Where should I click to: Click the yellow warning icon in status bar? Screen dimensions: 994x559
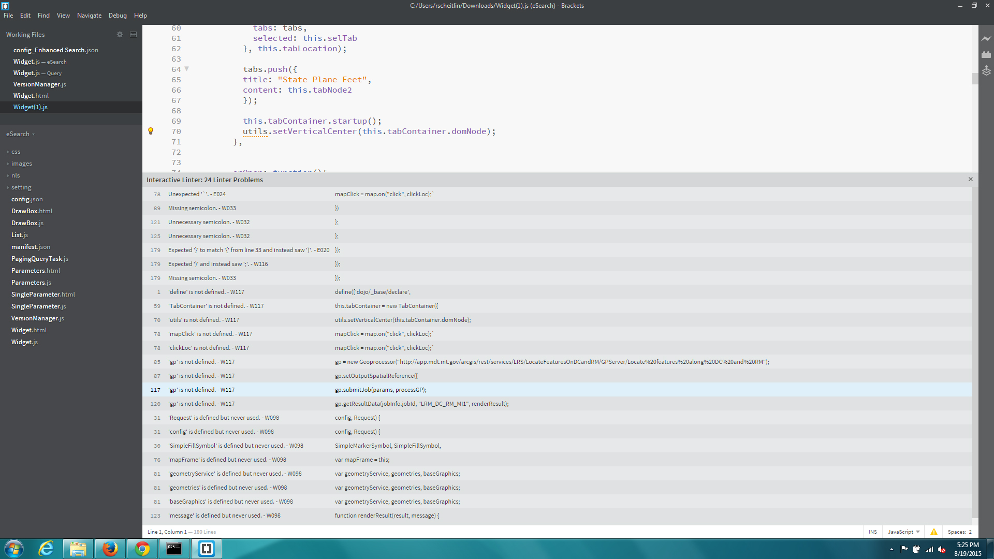(934, 532)
